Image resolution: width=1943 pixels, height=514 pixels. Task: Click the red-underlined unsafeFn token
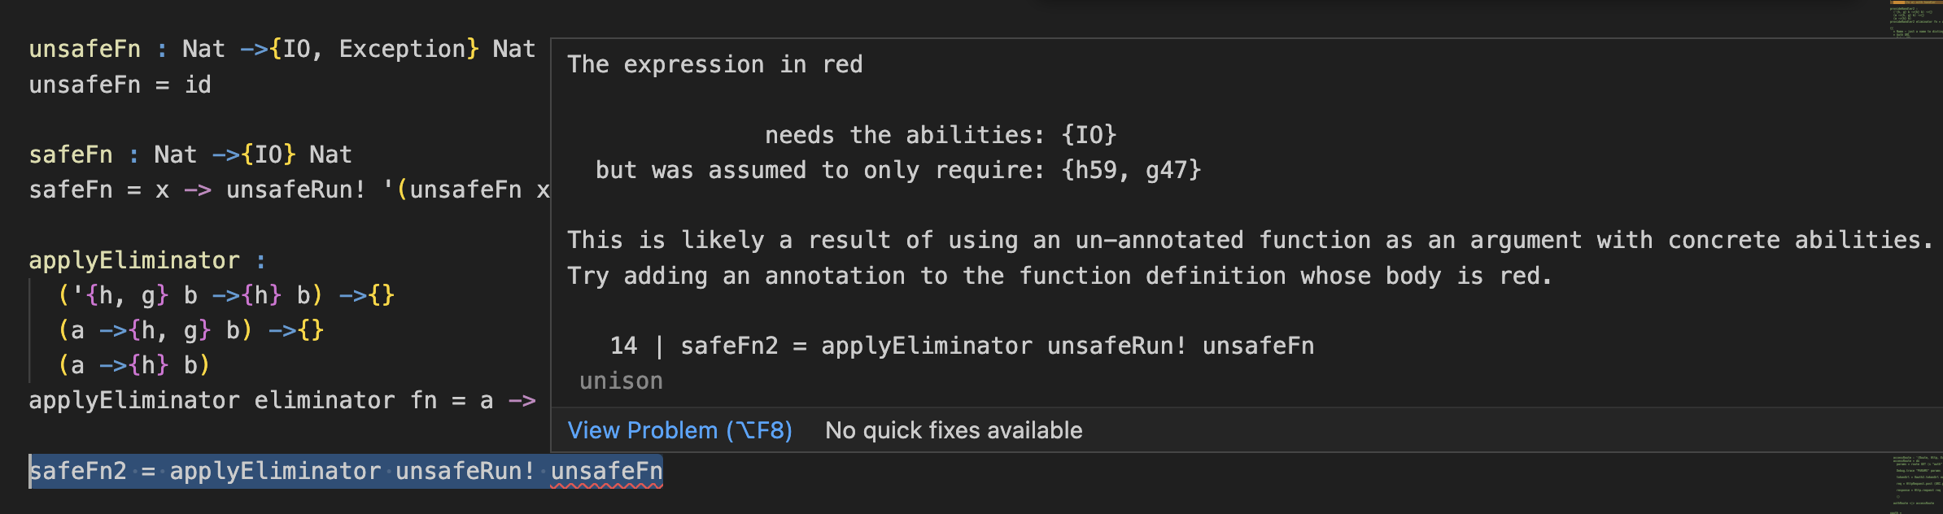[609, 469]
